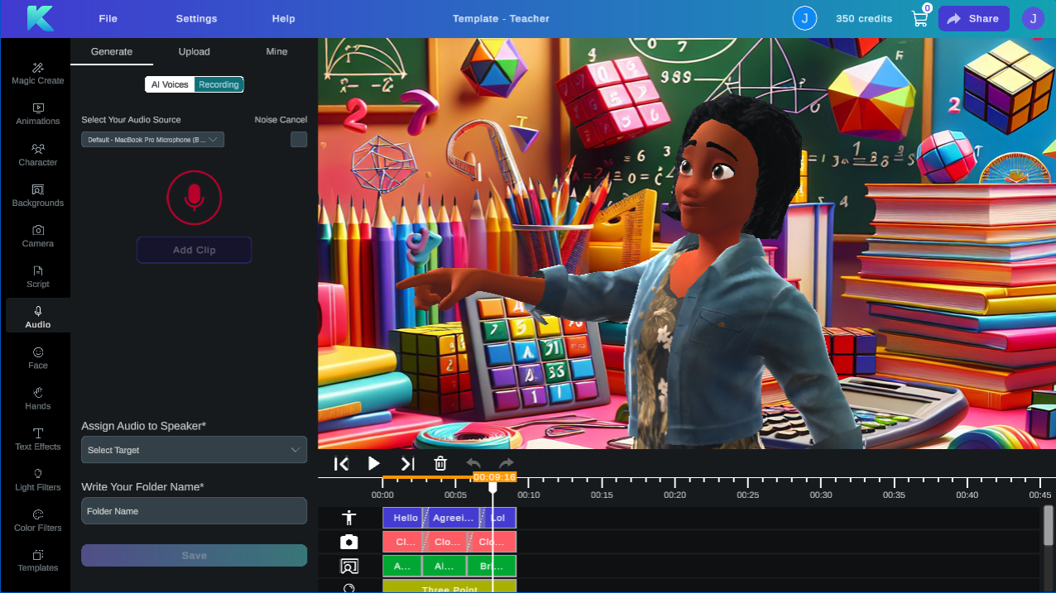The width and height of the screenshot is (1056, 593).
Task: Click the Share button
Action: [973, 18]
